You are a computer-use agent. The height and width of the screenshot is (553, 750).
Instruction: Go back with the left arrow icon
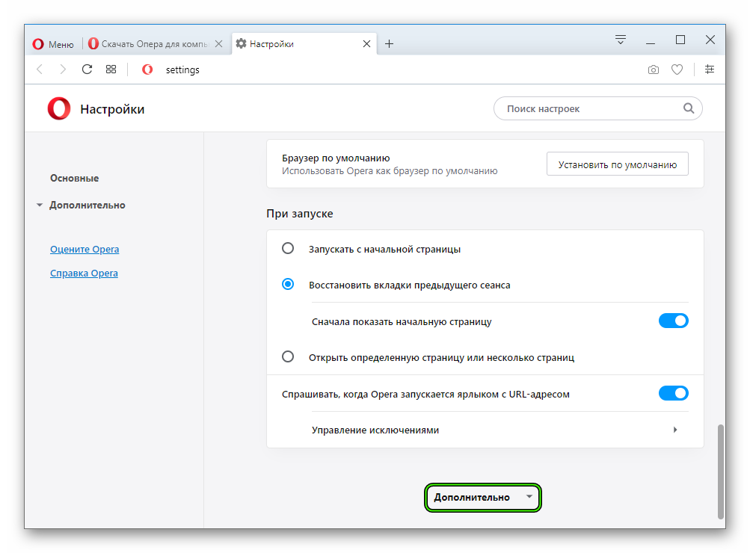tap(40, 69)
